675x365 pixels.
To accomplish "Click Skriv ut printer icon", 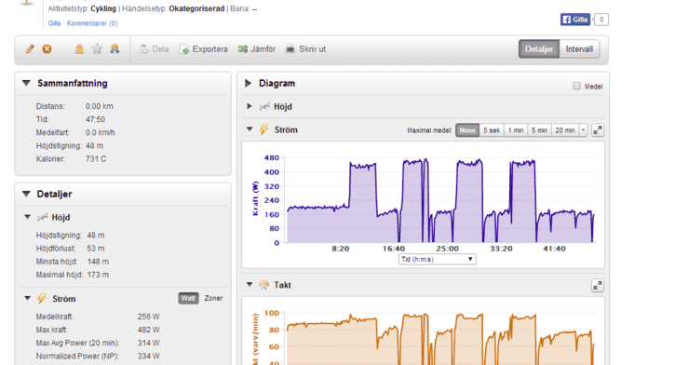I will [x=290, y=49].
